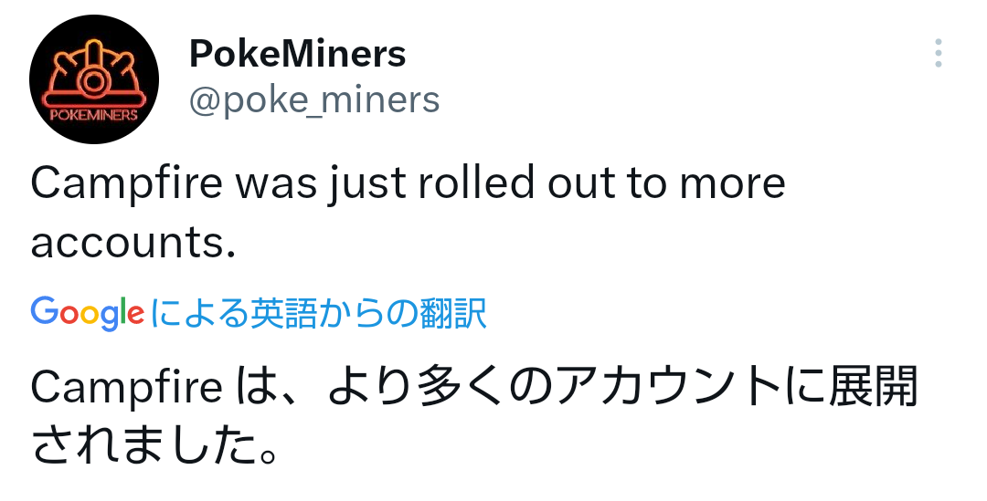This screenshot has width=987, height=501.
Task: Click the による英語からの翻訳 translation link
Action: click(x=318, y=313)
